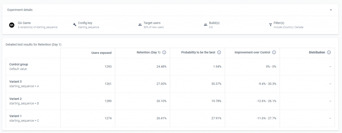
Task: Click retention value 24.48%
Action: (161, 66)
